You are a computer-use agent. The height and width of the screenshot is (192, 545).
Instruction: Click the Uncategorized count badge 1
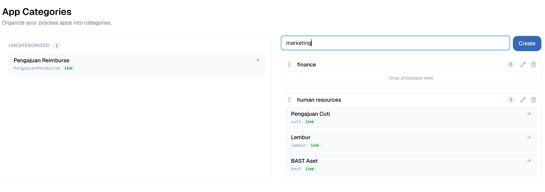[57, 45]
